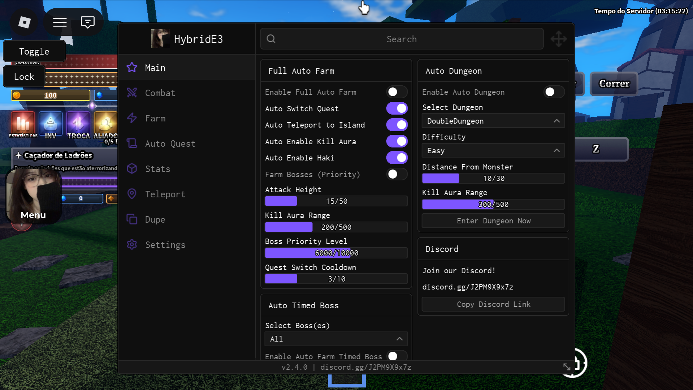Switch to the Combat tab

(160, 93)
